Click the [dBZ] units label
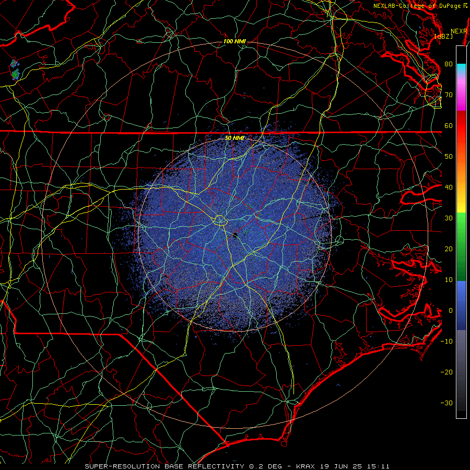This screenshot has width=470, height=470. pyautogui.click(x=443, y=37)
